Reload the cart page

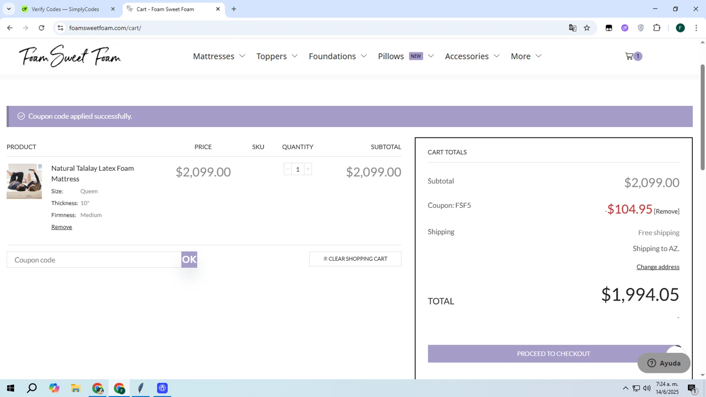point(41,28)
